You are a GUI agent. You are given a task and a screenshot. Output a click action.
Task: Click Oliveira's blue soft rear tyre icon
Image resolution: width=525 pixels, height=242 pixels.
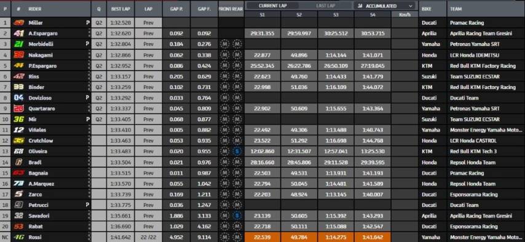click(x=237, y=151)
